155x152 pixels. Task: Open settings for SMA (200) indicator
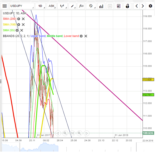[19, 19]
